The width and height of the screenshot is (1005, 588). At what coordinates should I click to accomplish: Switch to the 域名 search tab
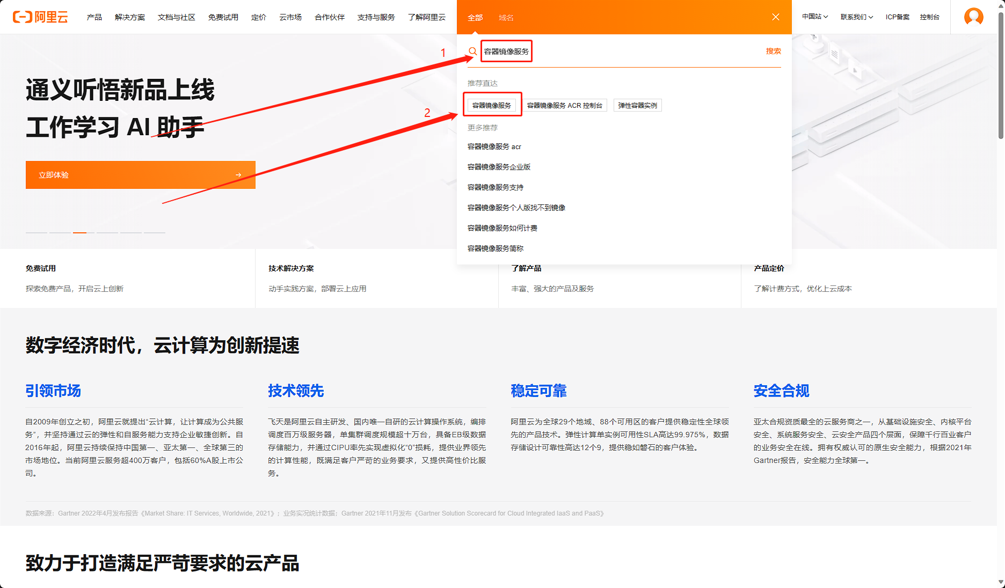[x=506, y=18]
